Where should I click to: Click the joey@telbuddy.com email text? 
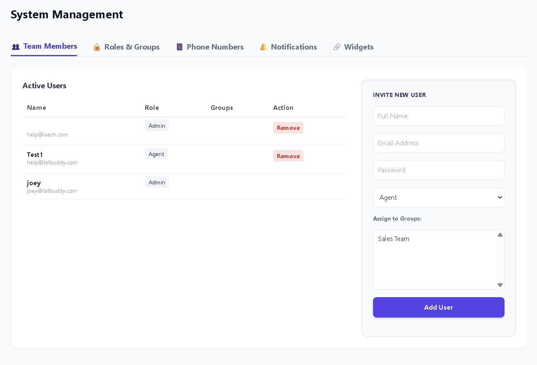tap(52, 191)
